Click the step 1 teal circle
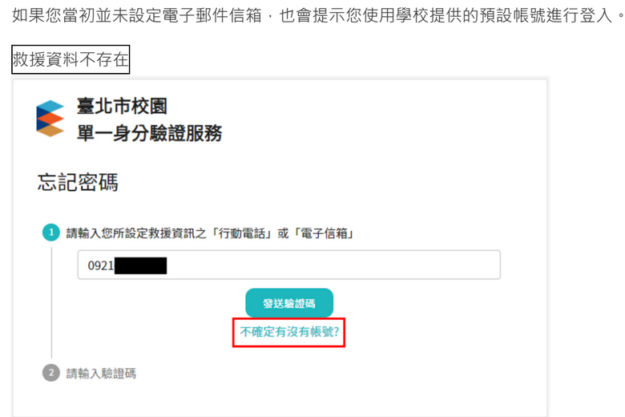This screenshot has height=417, width=625. [51, 233]
